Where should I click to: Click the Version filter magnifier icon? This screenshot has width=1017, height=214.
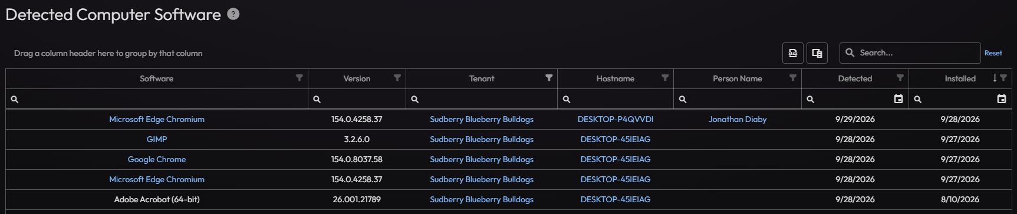pos(317,100)
